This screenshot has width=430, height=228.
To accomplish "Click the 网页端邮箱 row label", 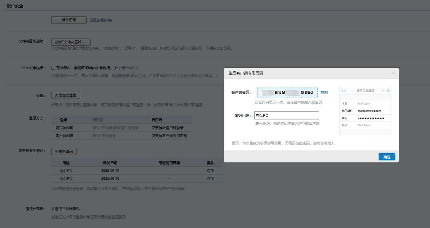I will [x=64, y=128].
